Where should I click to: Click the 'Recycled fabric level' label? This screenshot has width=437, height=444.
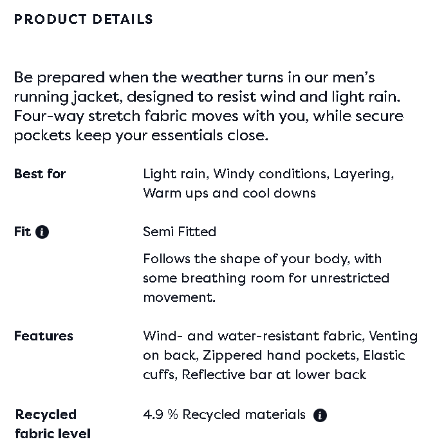click(52, 423)
